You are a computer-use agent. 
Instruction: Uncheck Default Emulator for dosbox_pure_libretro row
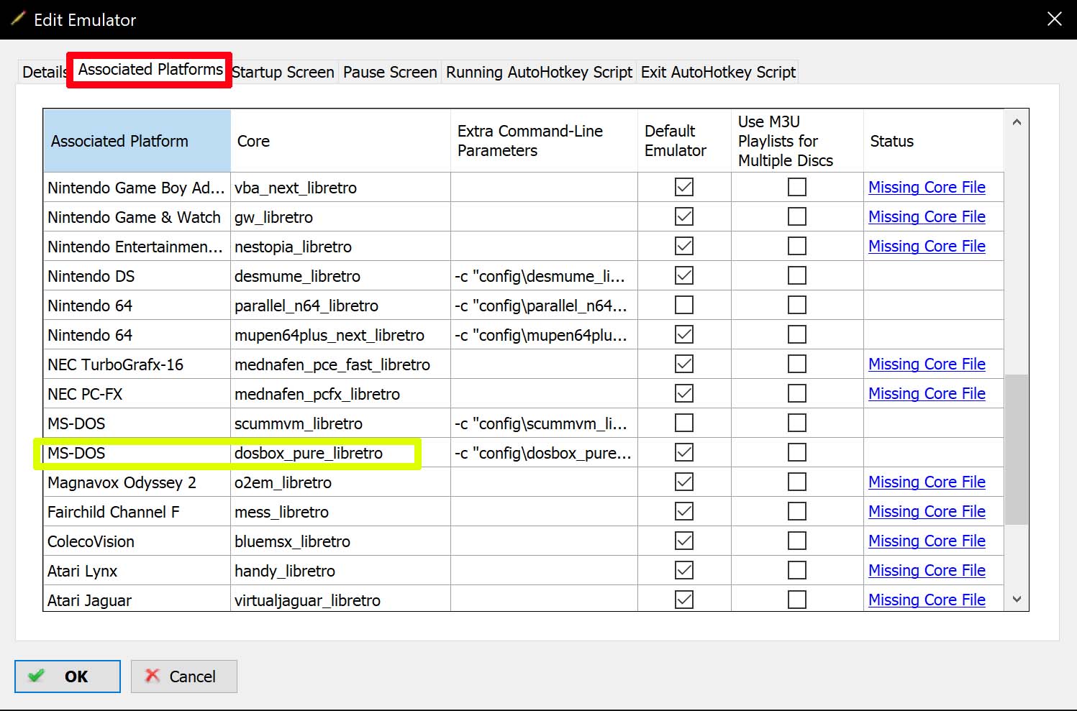pos(684,452)
